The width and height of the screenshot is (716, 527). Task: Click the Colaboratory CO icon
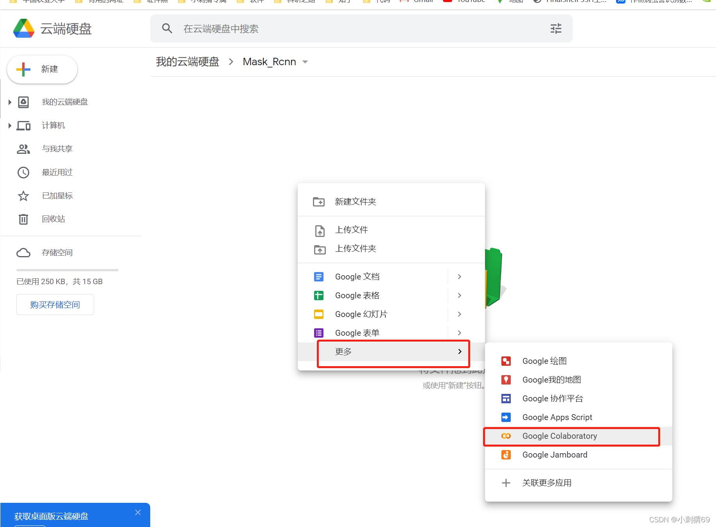506,436
